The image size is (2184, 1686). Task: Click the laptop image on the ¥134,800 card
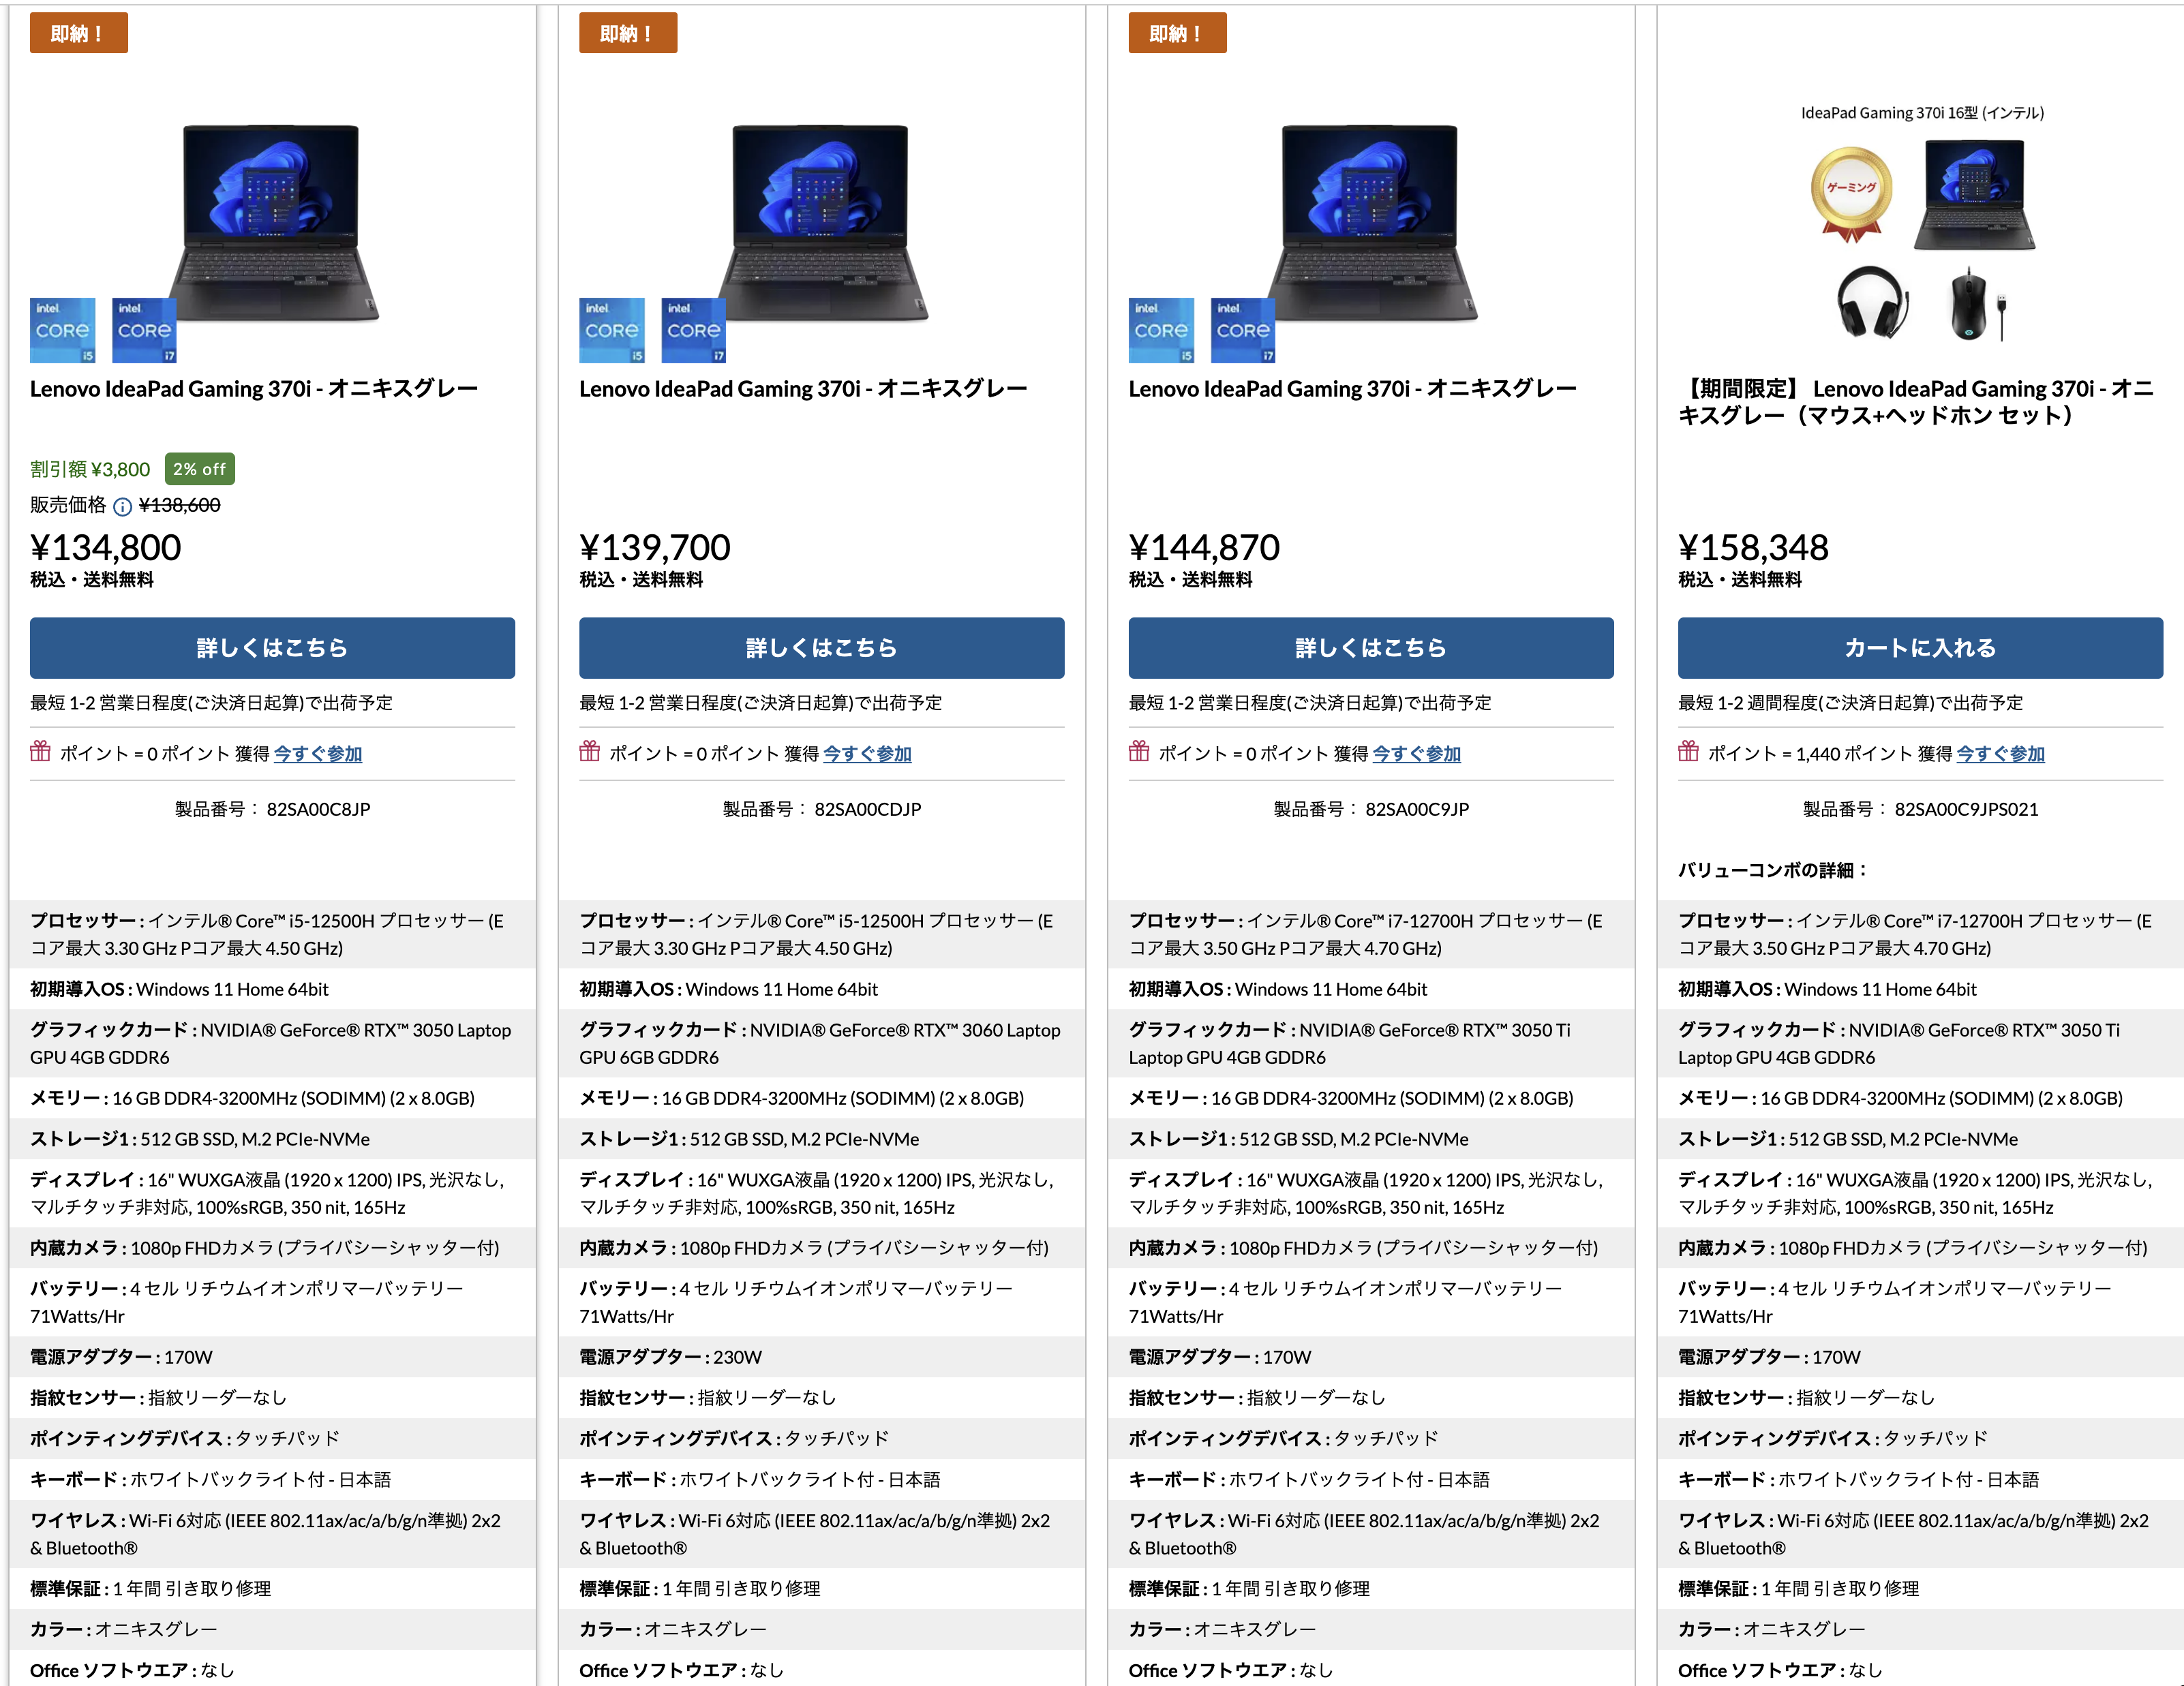[272, 222]
